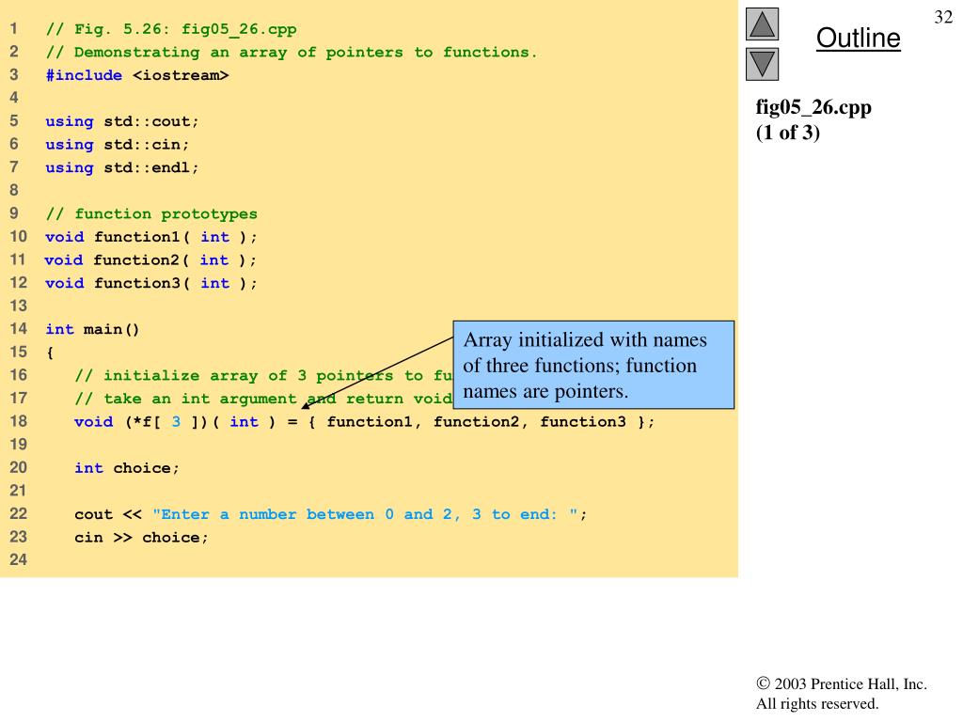This screenshot has height=722, width=963.
Task: Click line number 18 in the gutter
Action: click(19, 421)
